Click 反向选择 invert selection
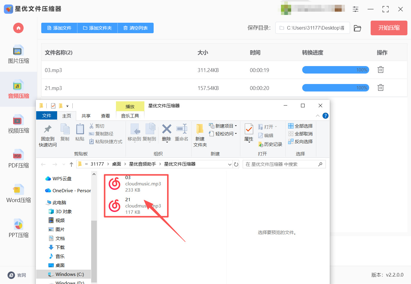411x284 pixels. tap(300, 142)
